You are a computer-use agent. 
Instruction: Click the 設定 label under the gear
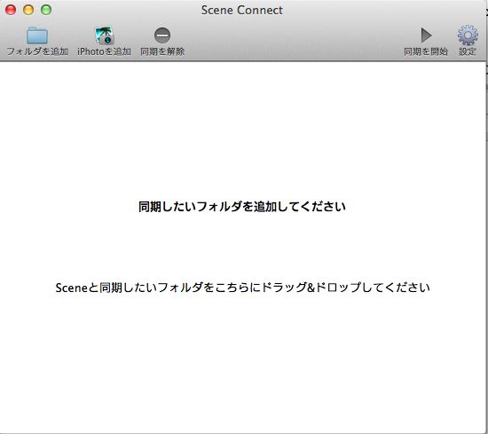pyautogui.click(x=468, y=51)
